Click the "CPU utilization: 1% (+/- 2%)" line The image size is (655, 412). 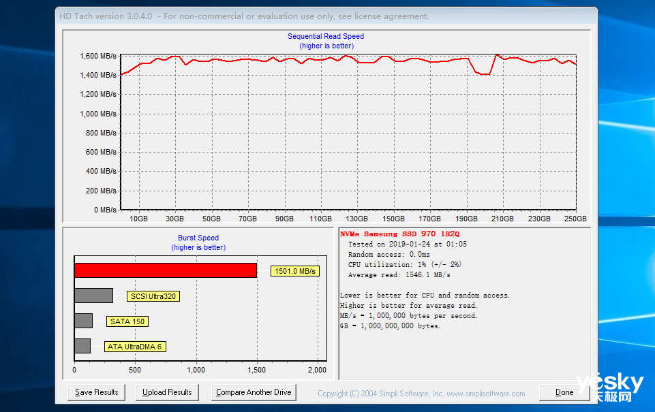[405, 265]
